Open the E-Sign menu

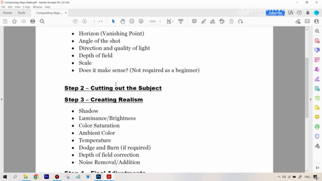coord(27,7)
